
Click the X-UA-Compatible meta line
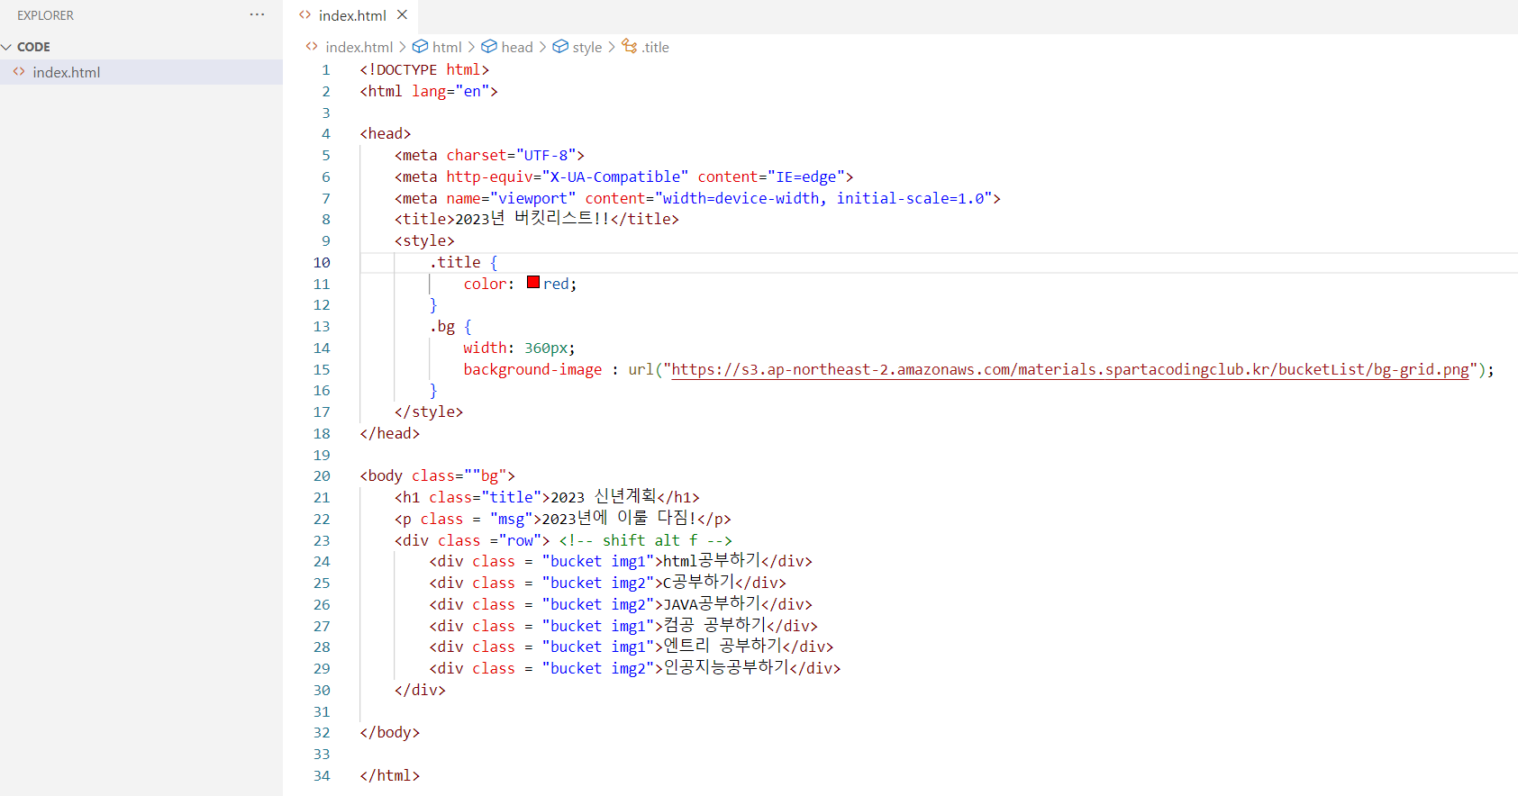coord(623,176)
